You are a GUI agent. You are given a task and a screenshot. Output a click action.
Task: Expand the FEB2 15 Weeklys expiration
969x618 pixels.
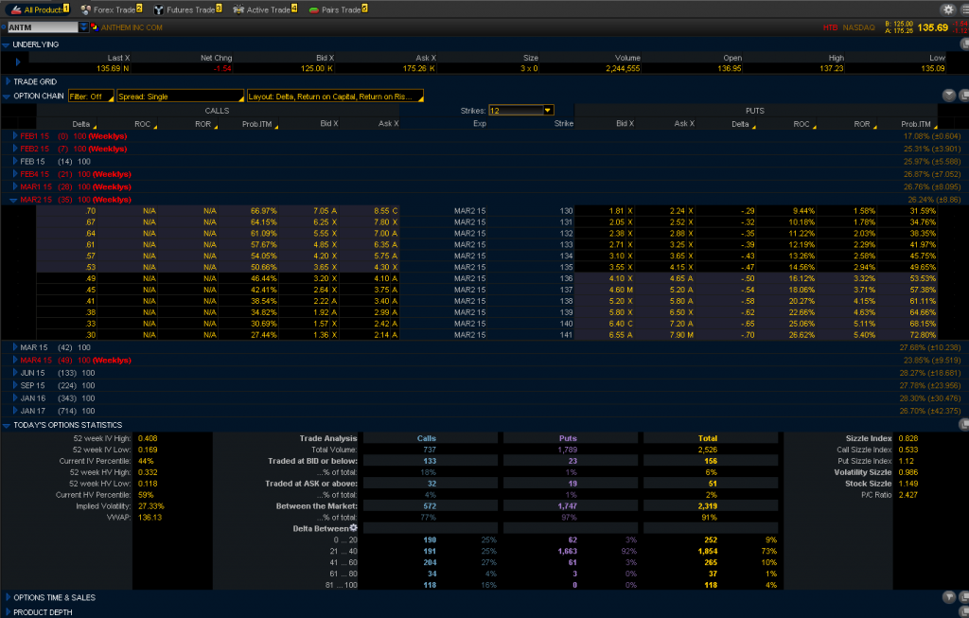[15, 149]
